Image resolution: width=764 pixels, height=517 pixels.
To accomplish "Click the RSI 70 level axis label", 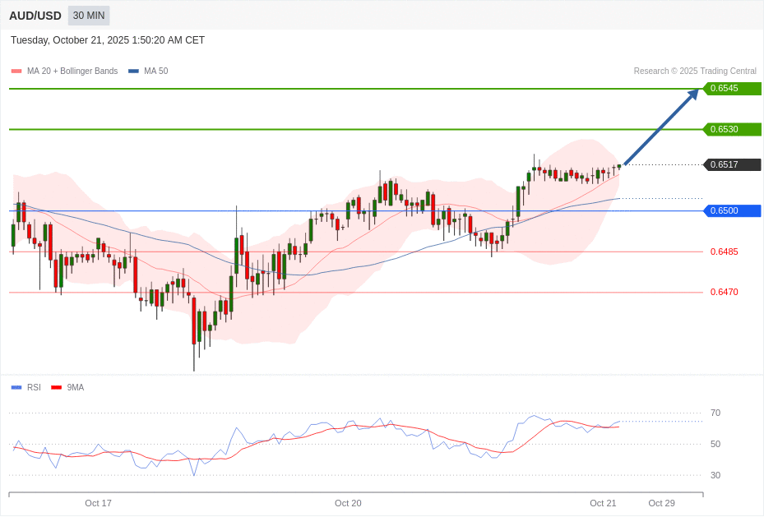I will click(715, 413).
